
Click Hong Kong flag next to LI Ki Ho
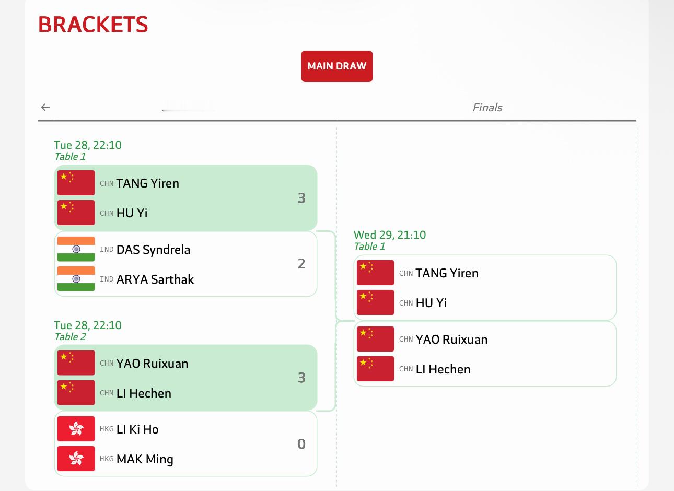coord(76,429)
